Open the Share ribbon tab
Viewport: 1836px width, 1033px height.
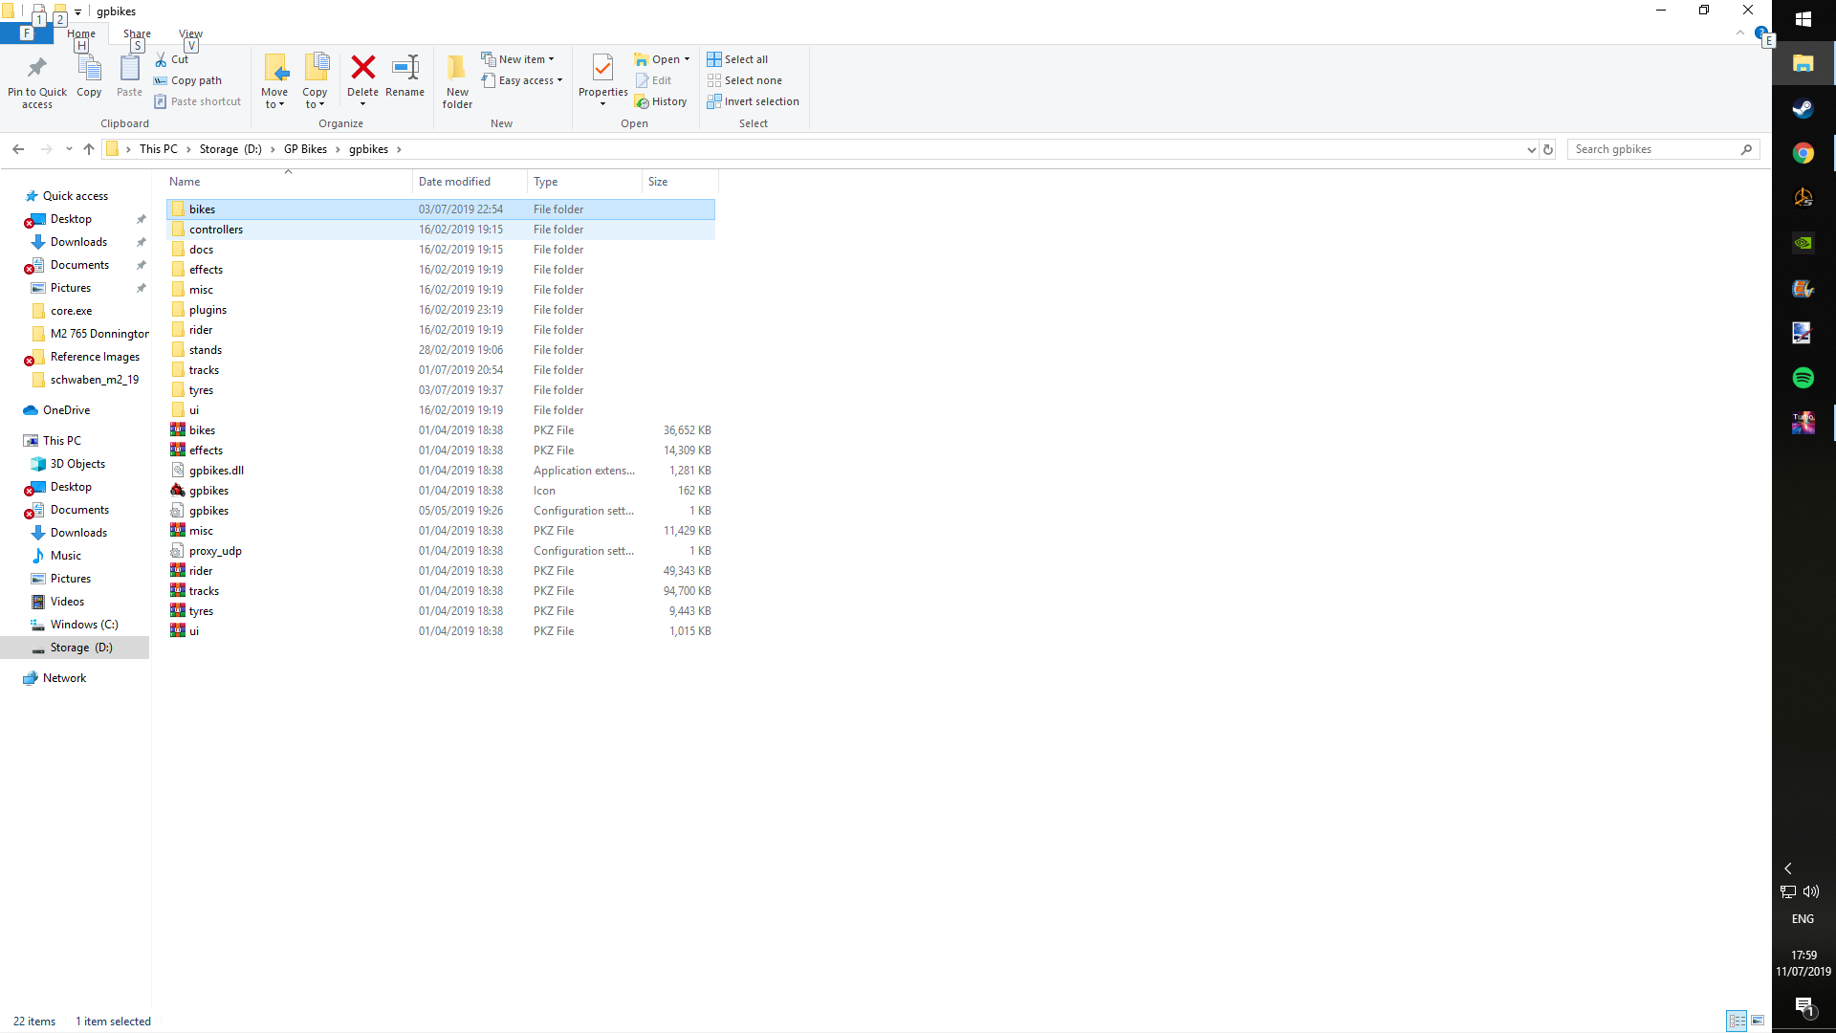[137, 33]
